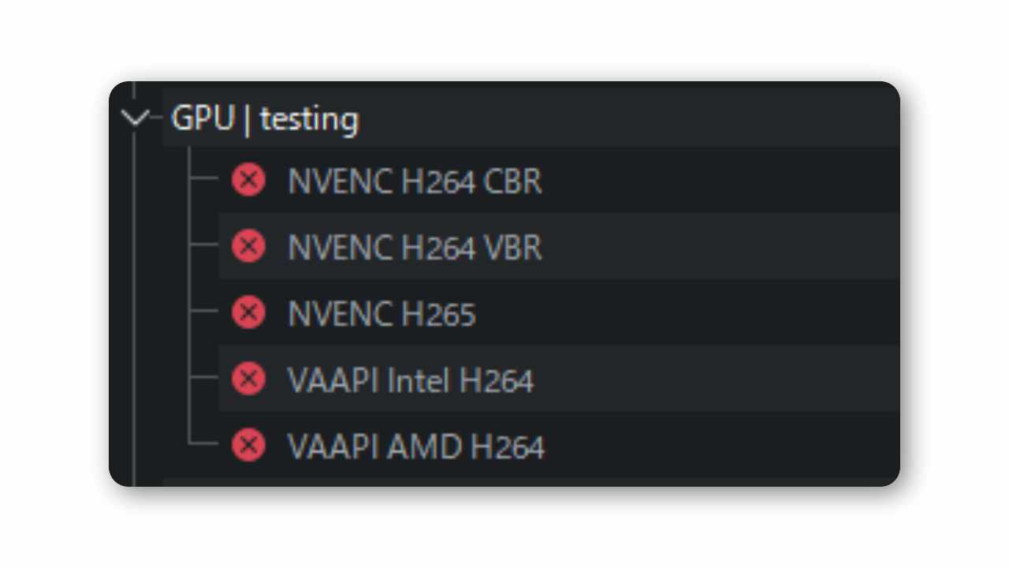The image size is (1009, 568).
Task: Select the NVENC H264 VBR test label
Action: coord(415,248)
